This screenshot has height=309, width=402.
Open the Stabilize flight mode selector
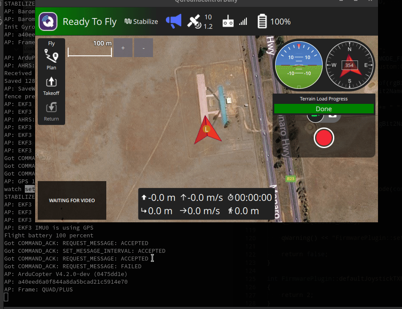coord(141,21)
